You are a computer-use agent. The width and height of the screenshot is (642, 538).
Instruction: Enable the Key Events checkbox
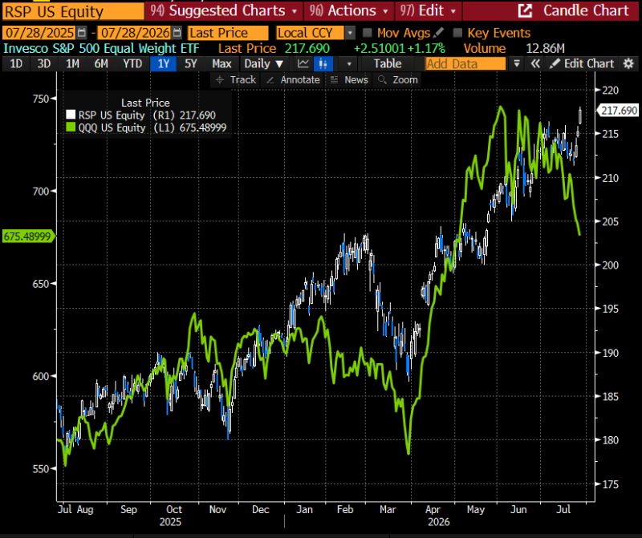coord(457,33)
